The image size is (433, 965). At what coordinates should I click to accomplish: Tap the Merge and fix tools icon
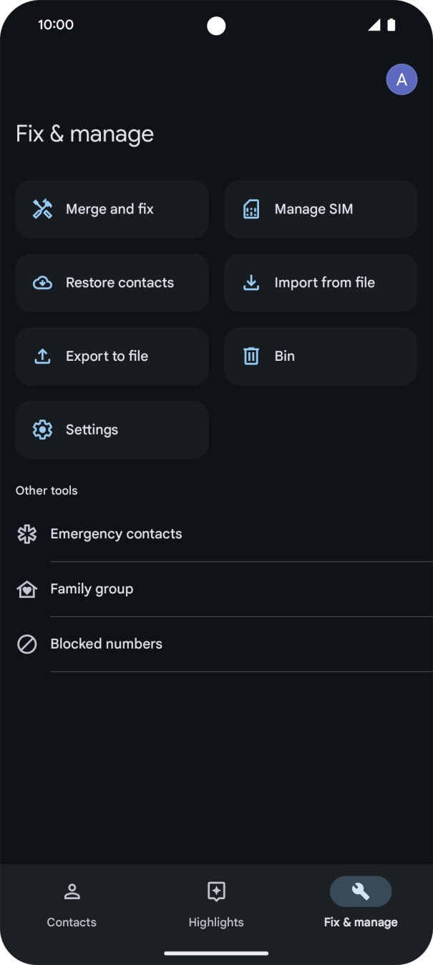[43, 209]
